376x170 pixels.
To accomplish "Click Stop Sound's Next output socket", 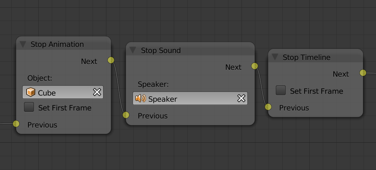I will [x=254, y=66].
